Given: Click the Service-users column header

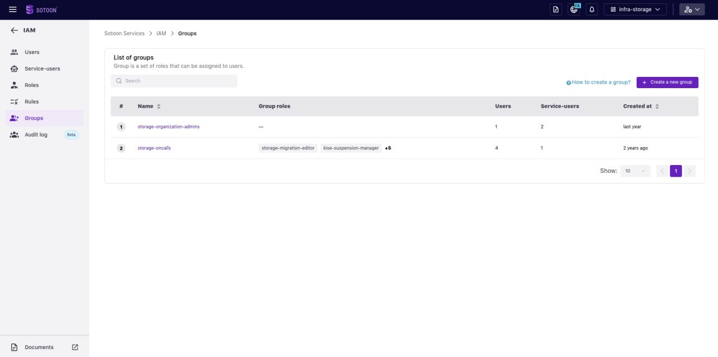Looking at the screenshot, I should (x=560, y=106).
